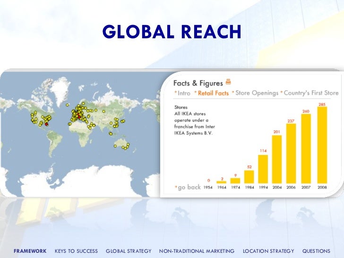This screenshot has width=344, height=258.
Task: Click the Facts & Figures heading
Action: tap(198, 83)
